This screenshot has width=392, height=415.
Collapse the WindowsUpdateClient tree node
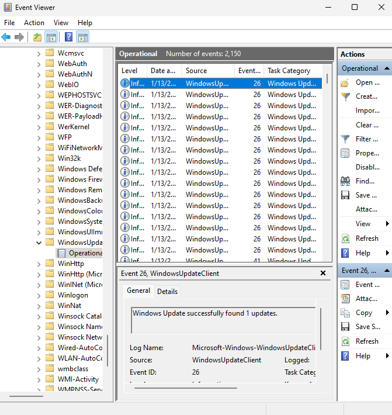click(39, 243)
